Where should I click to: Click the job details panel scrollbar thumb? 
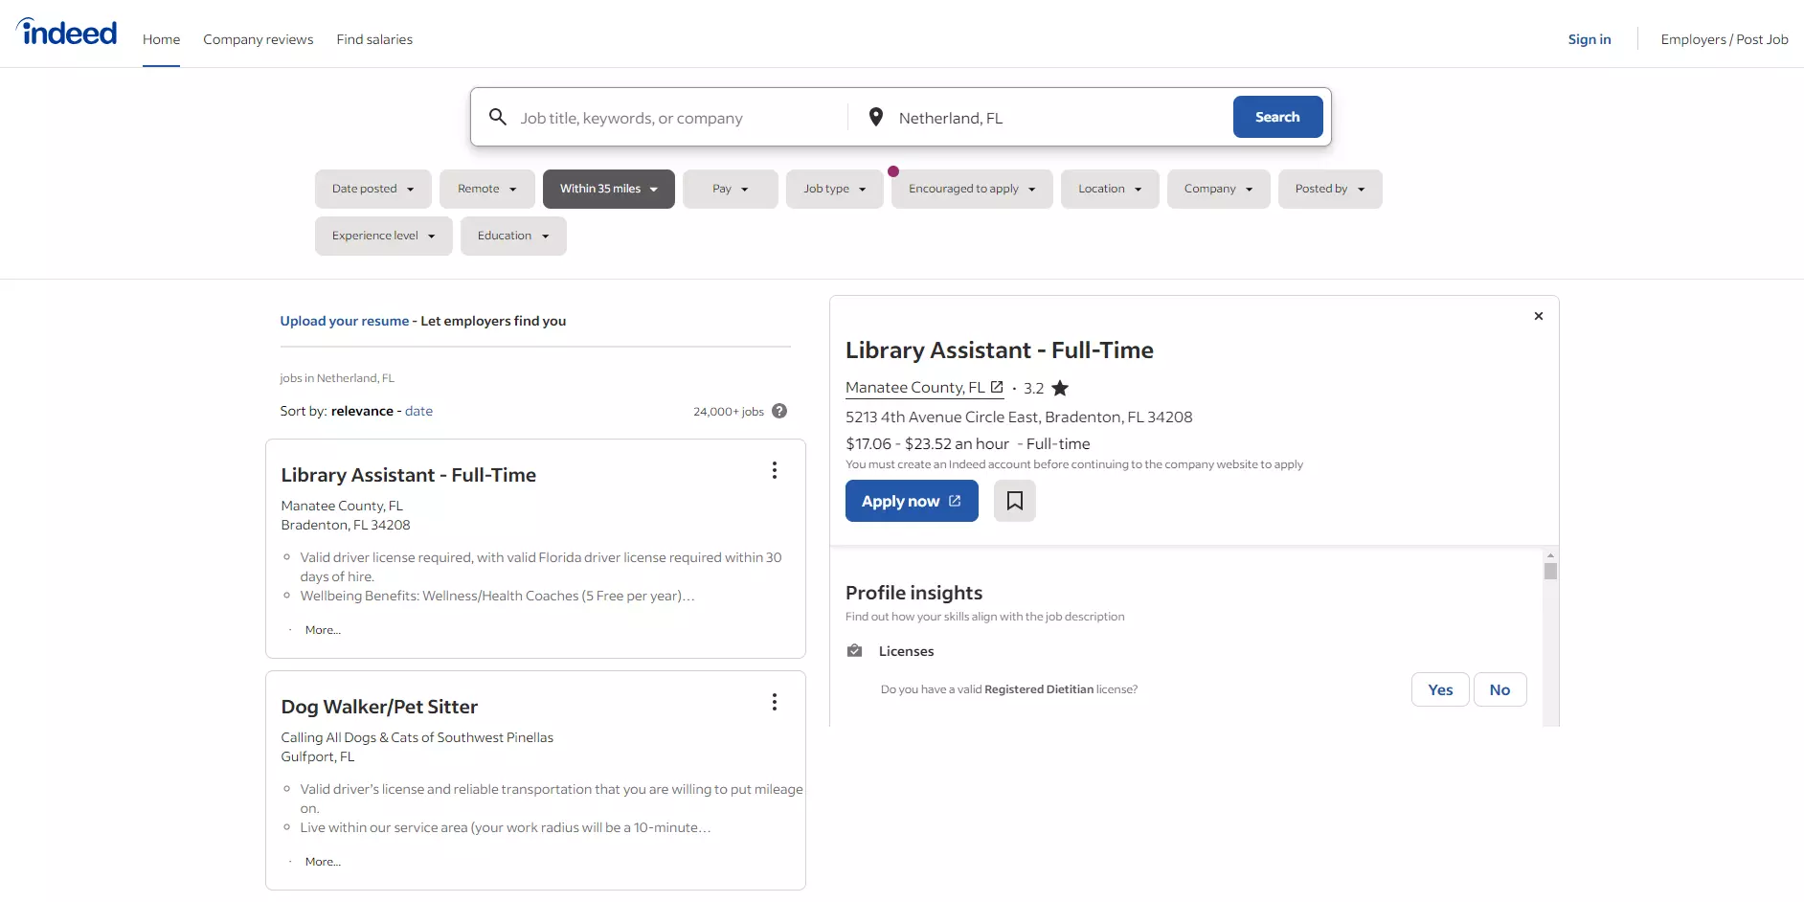pyautogui.click(x=1550, y=571)
